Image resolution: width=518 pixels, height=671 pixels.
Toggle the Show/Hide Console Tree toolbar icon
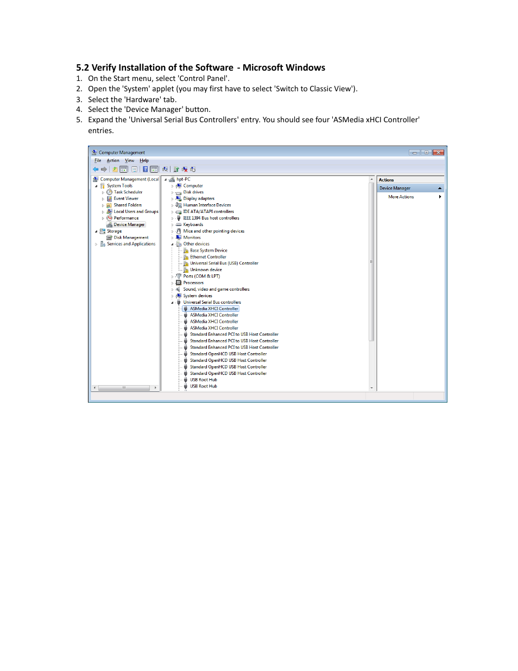point(124,169)
